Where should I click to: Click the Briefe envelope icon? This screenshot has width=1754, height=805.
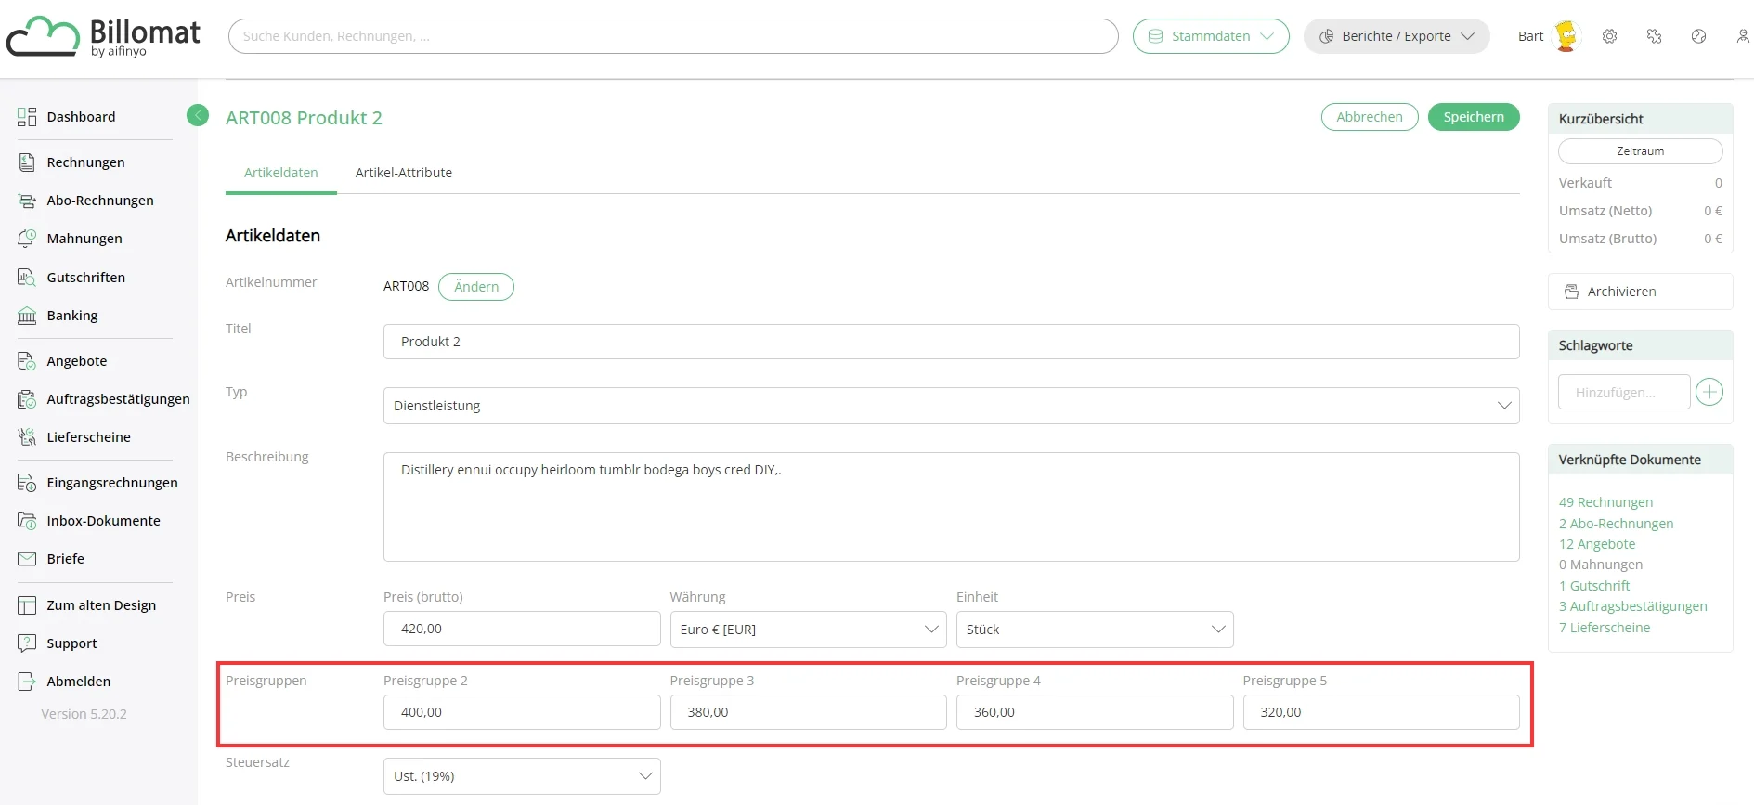click(27, 559)
